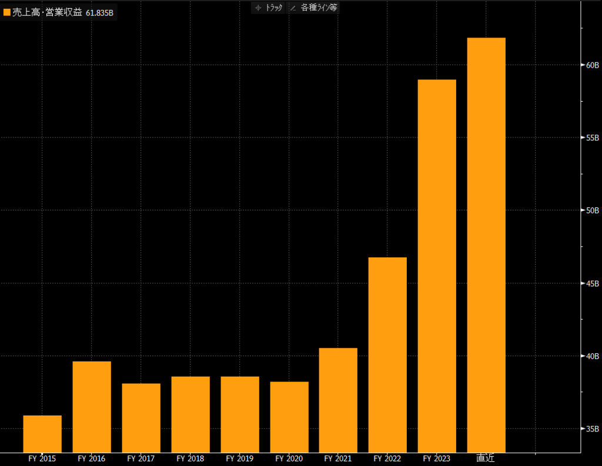Click the orange legend color swatch

tap(7, 12)
